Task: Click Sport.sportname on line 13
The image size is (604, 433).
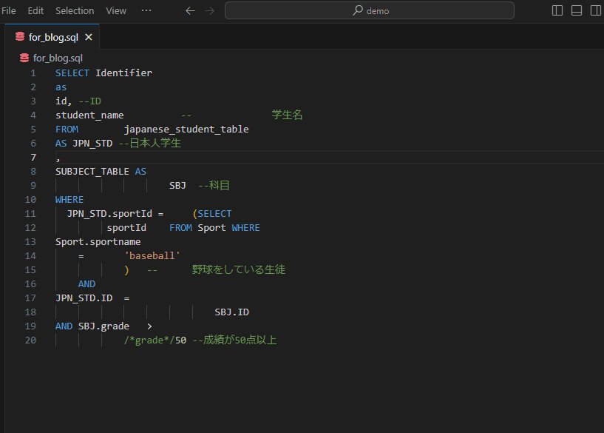Action: (98, 242)
